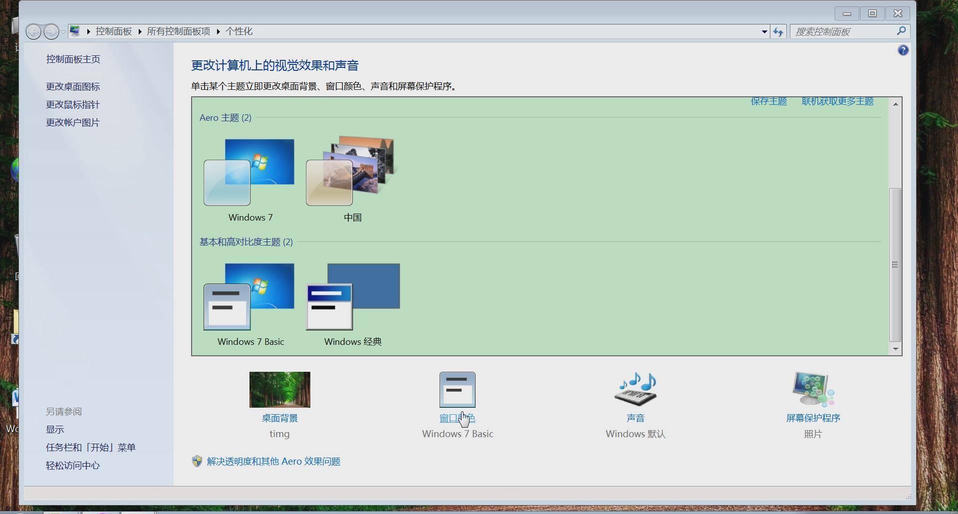Click the Control Panel icon in address bar
958x514 pixels.
click(x=75, y=31)
